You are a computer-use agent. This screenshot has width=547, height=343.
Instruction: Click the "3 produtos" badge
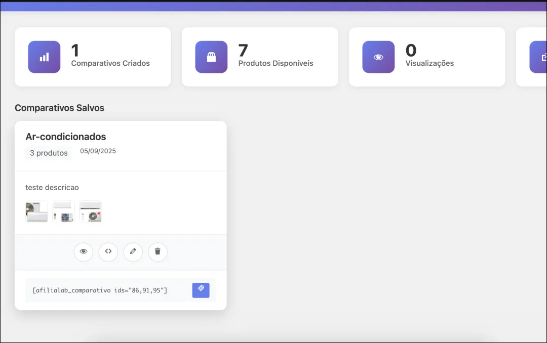pyautogui.click(x=49, y=153)
